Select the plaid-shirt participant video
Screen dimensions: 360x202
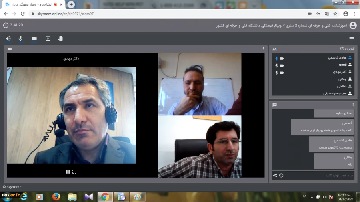200,147
